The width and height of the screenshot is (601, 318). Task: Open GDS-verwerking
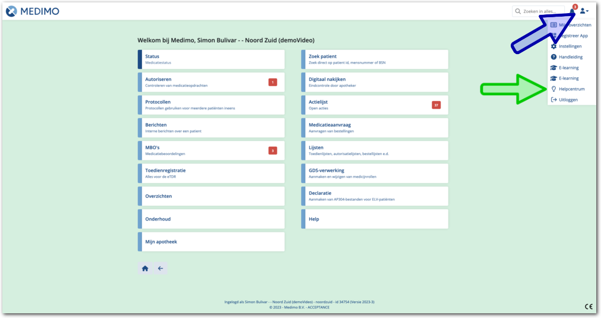pos(374,173)
